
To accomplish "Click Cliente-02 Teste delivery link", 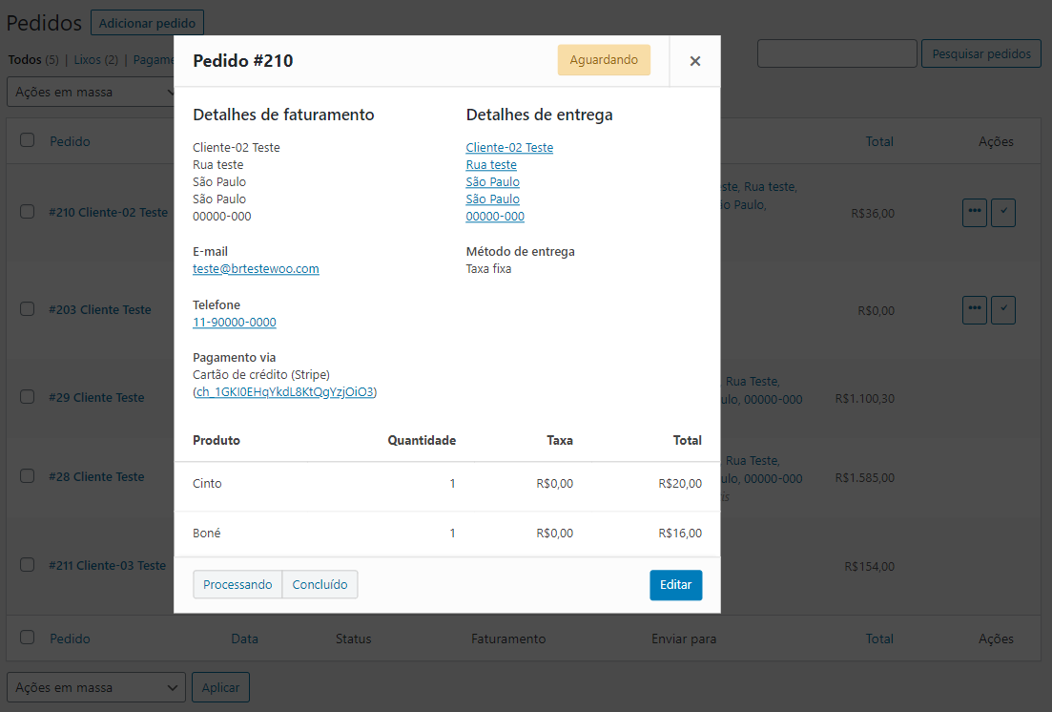I will pos(509,147).
